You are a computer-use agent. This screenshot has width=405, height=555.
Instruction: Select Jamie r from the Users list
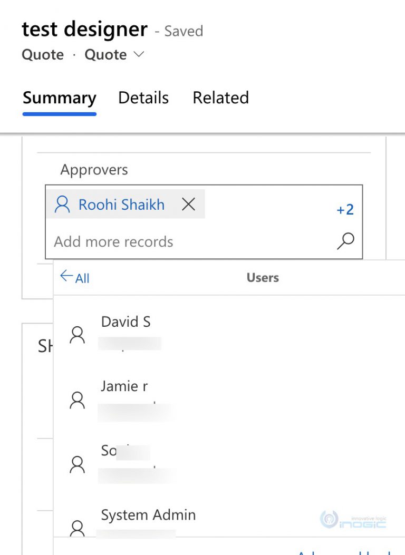pyautogui.click(x=124, y=386)
